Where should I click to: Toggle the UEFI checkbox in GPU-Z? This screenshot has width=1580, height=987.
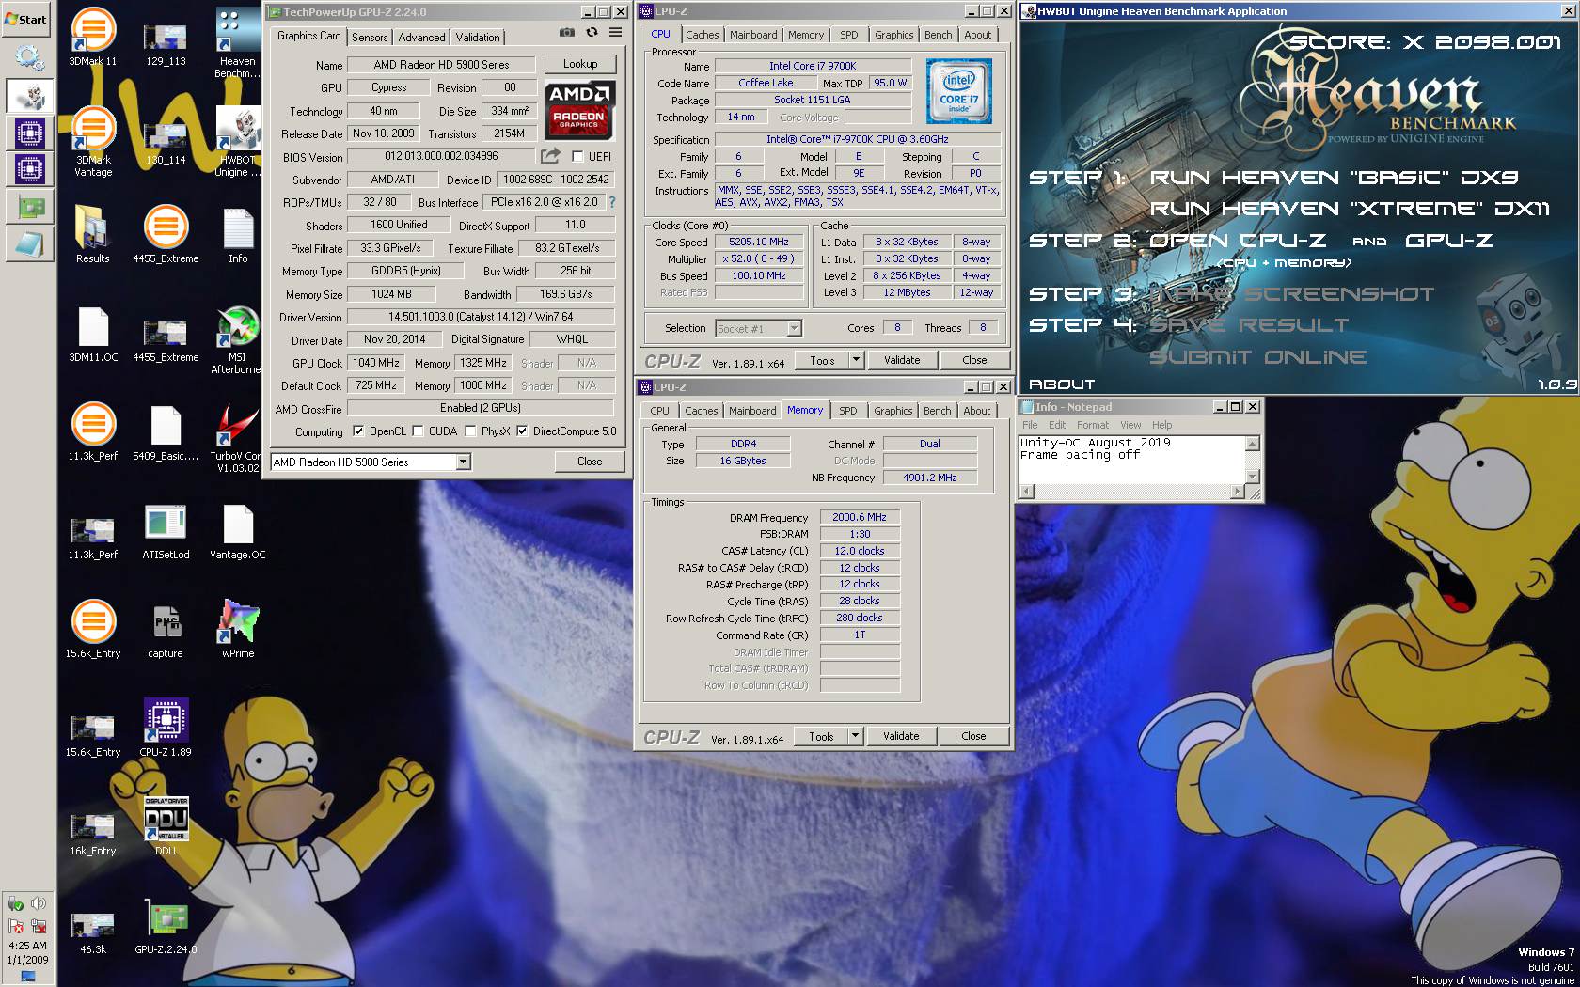[577, 156]
